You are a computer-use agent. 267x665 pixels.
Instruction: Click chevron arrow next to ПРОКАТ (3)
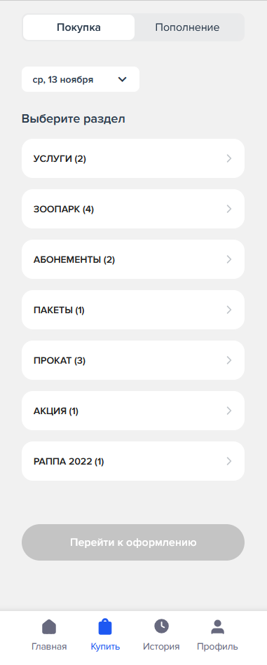click(x=229, y=360)
